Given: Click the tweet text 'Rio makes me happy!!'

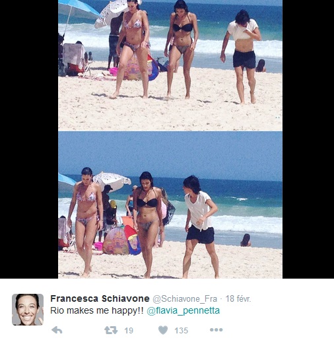Looking at the screenshot, I should point(97,310).
